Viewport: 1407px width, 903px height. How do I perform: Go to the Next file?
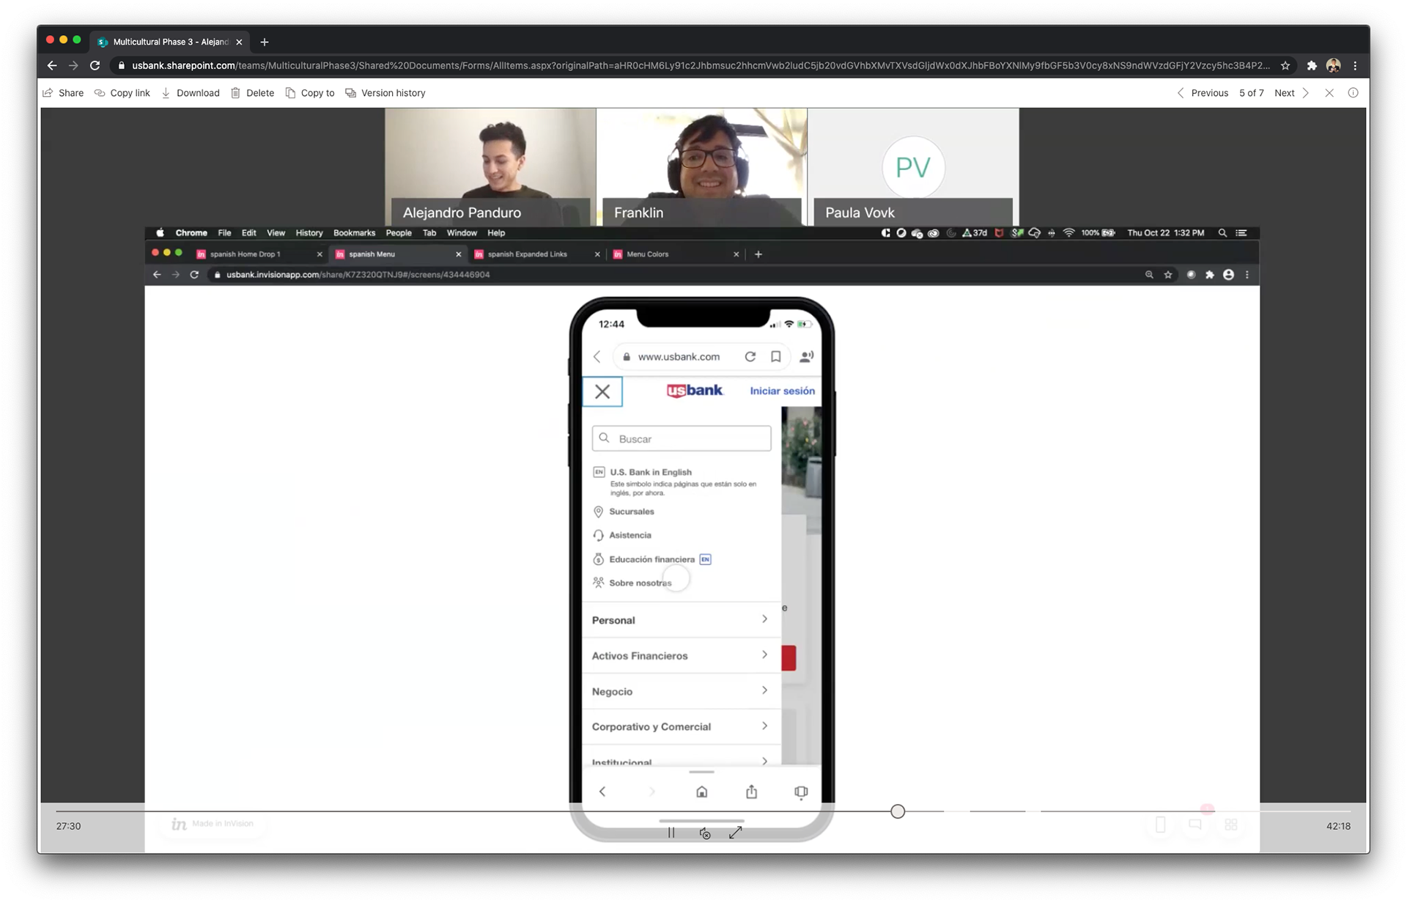point(1292,93)
